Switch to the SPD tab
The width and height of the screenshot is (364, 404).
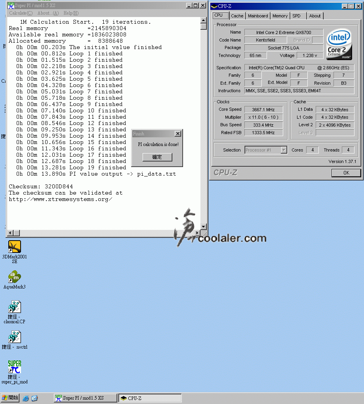tap(298, 16)
